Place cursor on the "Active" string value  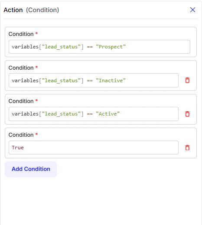108,114
